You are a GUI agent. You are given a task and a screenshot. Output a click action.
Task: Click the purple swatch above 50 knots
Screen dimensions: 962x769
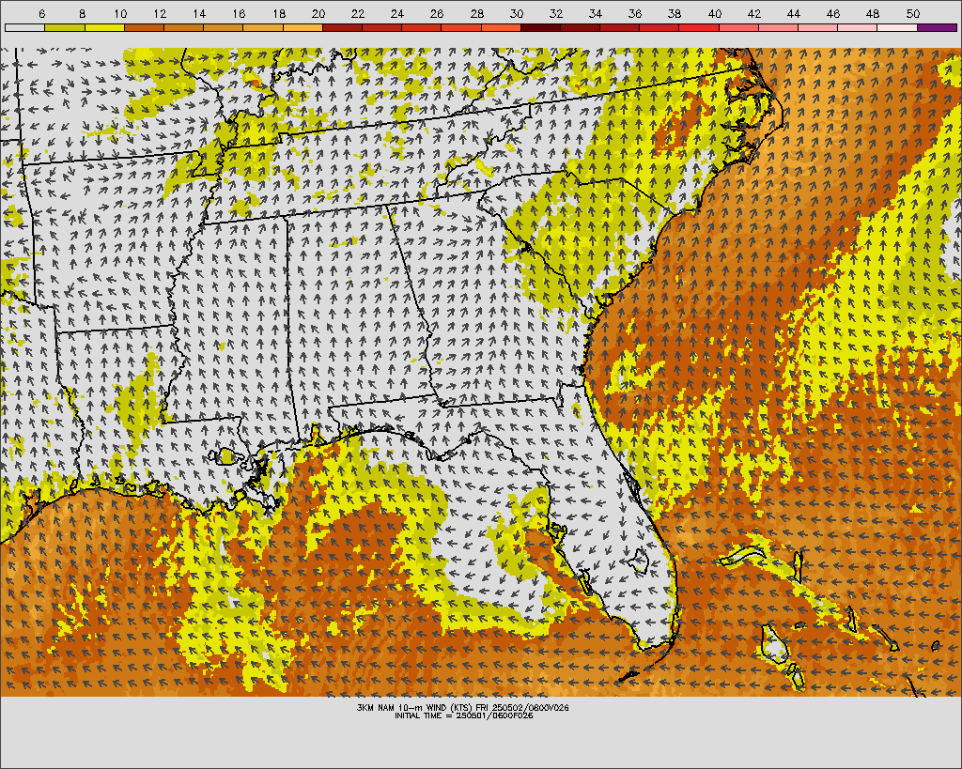(x=938, y=27)
